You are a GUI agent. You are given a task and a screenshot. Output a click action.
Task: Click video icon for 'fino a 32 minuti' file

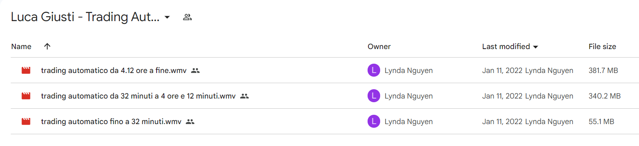click(26, 121)
